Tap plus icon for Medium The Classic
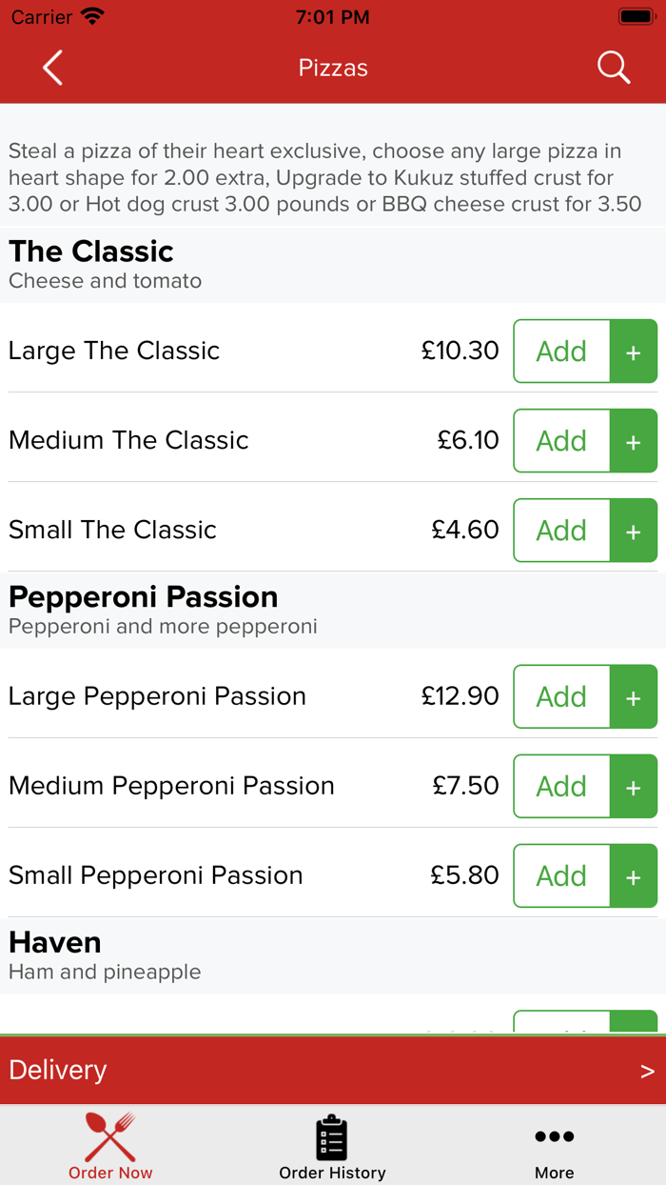This screenshot has width=666, height=1185. tap(633, 441)
